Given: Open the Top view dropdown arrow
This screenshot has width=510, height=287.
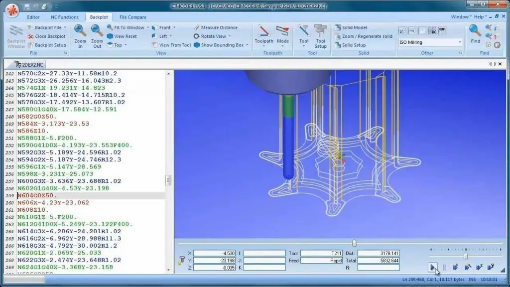Looking at the screenshot, I should 126,45.
